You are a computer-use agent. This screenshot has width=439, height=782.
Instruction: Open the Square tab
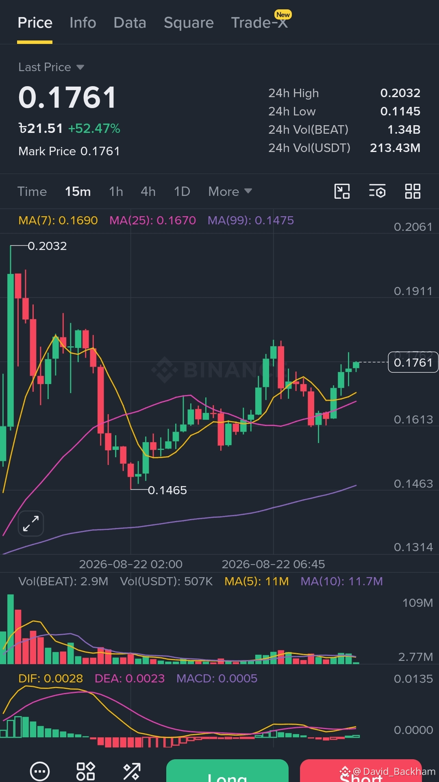pyautogui.click(x=189, y=23)
